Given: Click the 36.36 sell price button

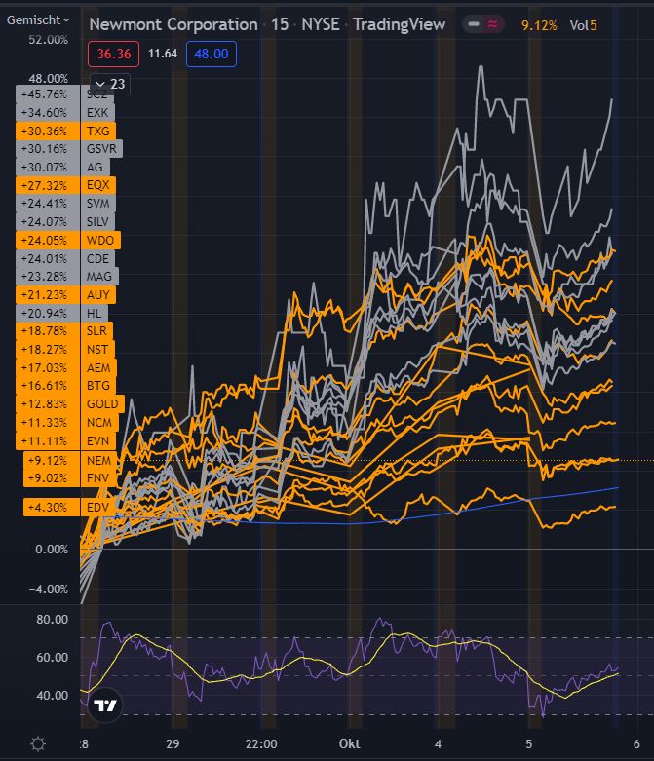Looking at the screenshot, I should pyautogui.click(x=114, y=54).
